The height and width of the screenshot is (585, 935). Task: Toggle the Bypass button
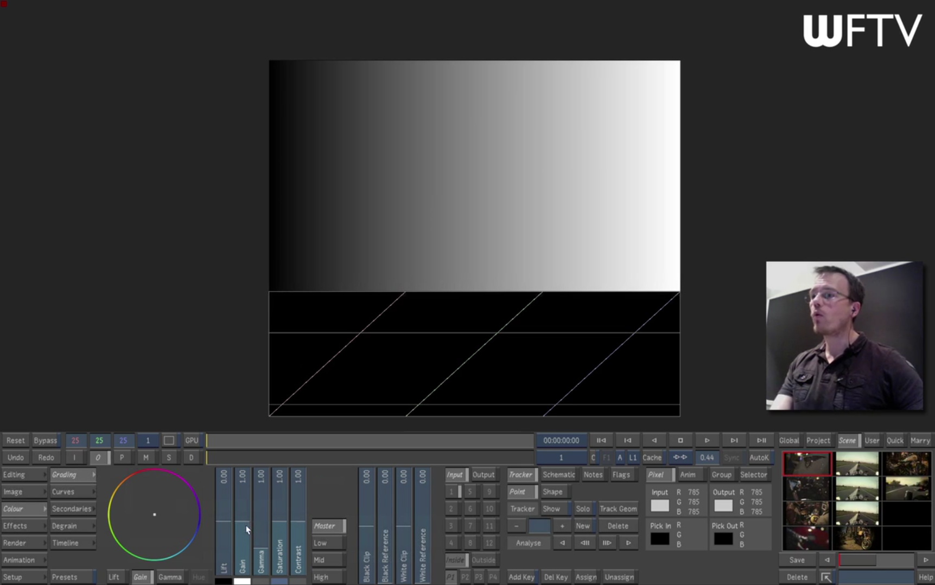pos(45,440)
